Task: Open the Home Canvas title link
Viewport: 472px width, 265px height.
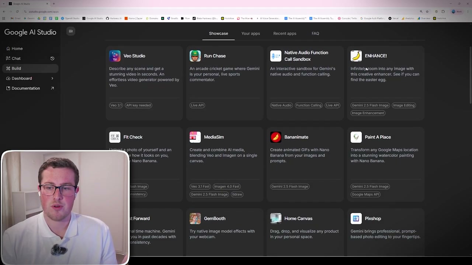Action: 298,218
